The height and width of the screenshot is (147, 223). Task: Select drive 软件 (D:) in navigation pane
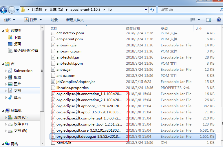tap(21, 124)
